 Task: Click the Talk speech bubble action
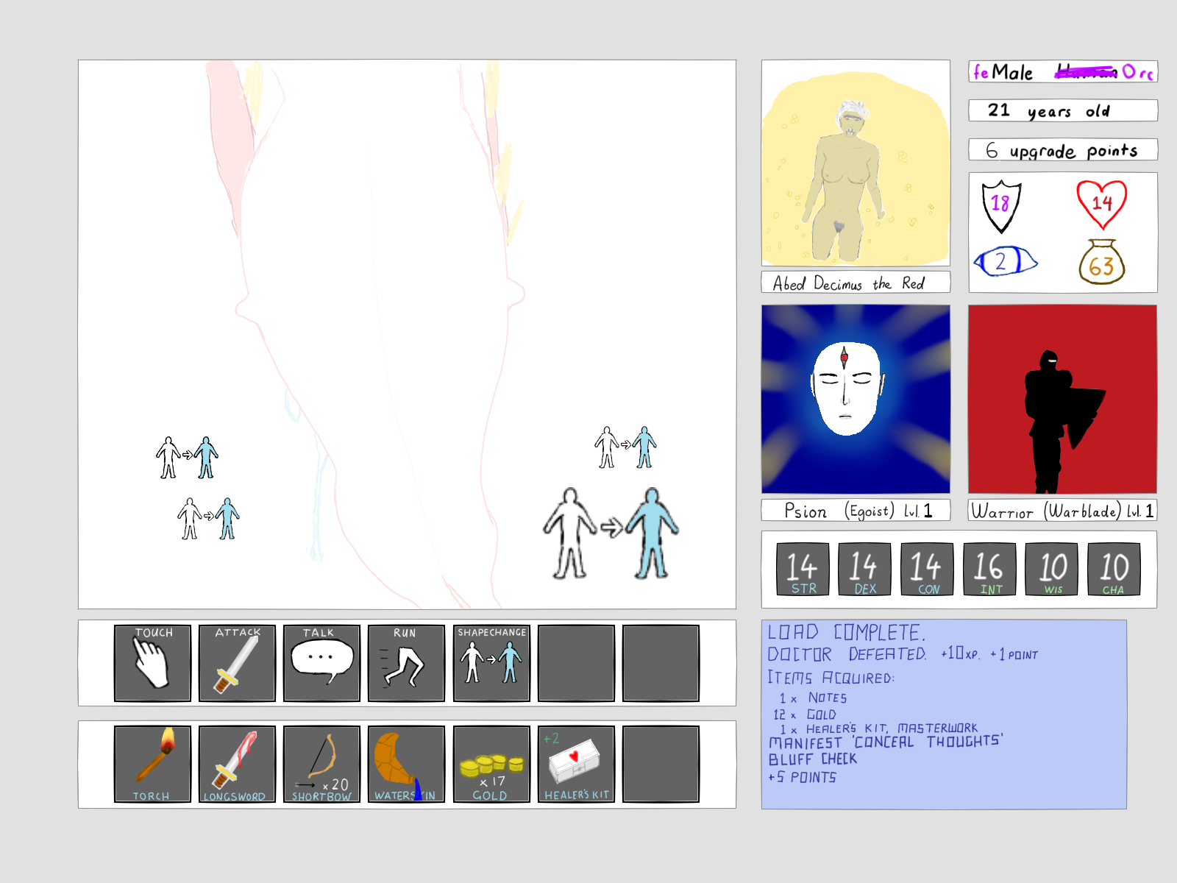pos(321,663)
